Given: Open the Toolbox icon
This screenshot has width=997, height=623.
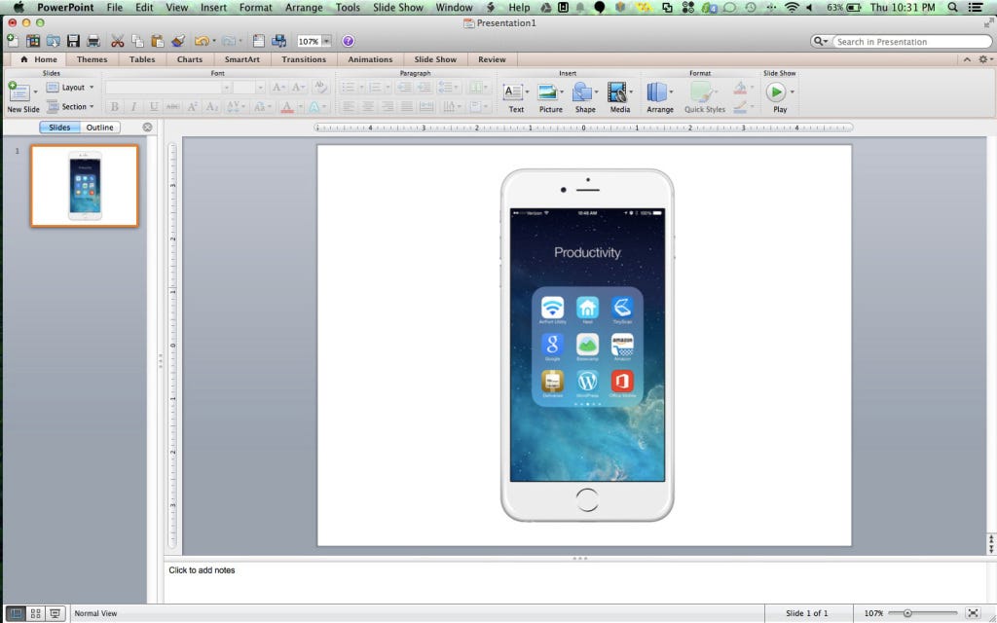Looking at the screenshot, I should pos(258,41).
